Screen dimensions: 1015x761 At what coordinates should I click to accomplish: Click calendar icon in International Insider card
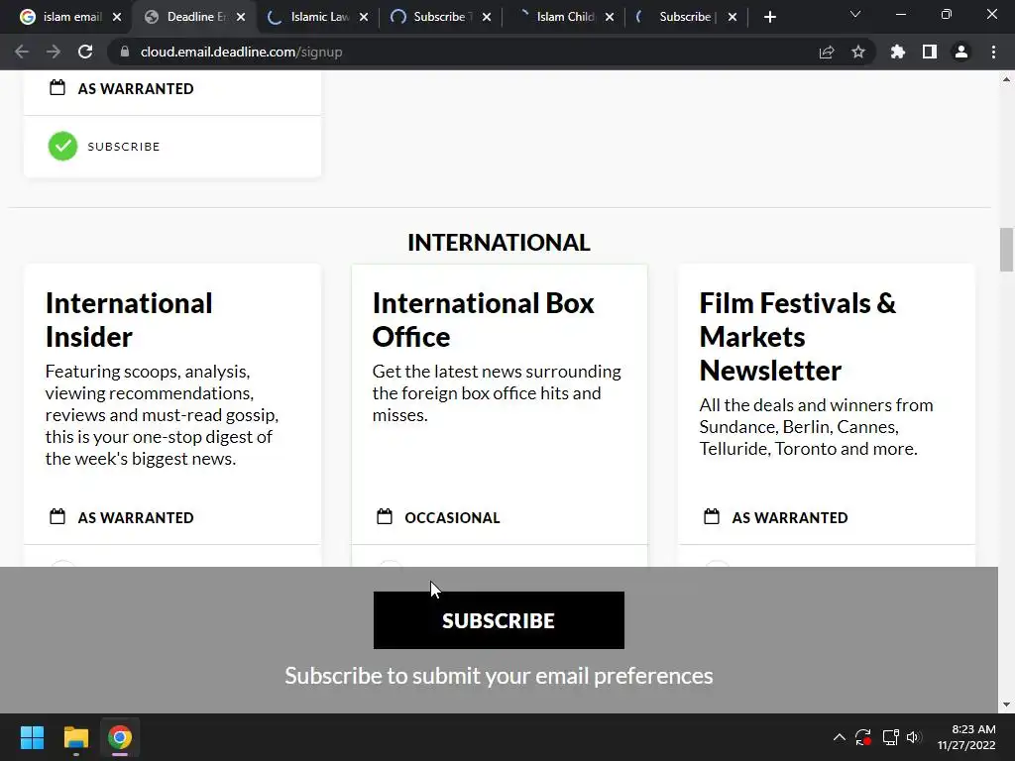click(57, 516)
